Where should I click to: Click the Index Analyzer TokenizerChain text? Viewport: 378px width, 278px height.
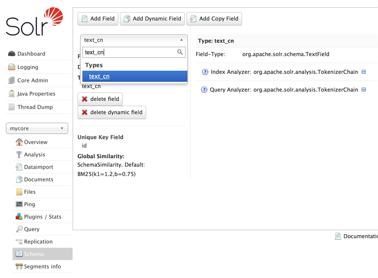pyautogui.click(x=306, y=72)
